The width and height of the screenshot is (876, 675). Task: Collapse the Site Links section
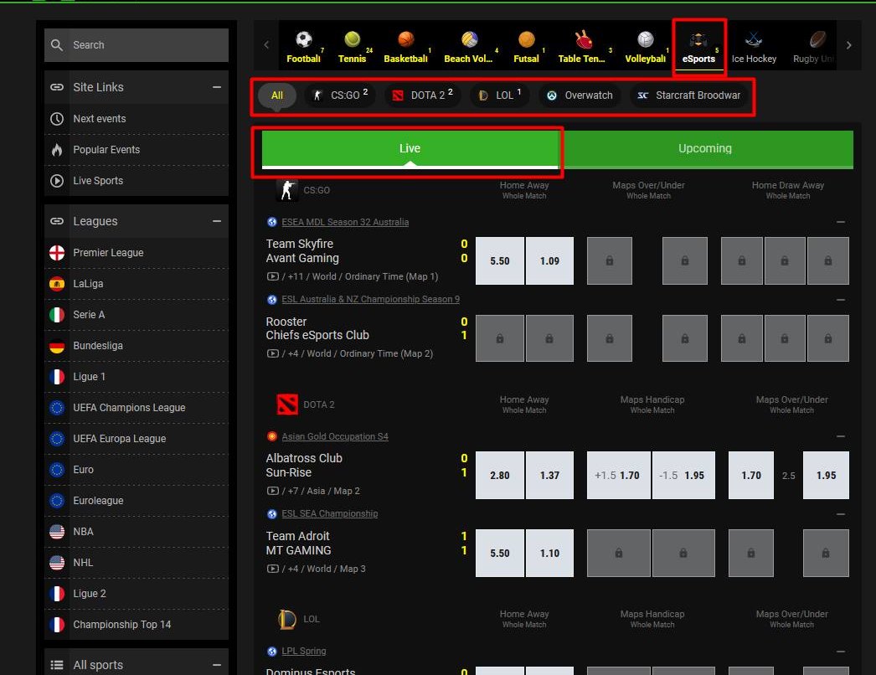(217, 87)
